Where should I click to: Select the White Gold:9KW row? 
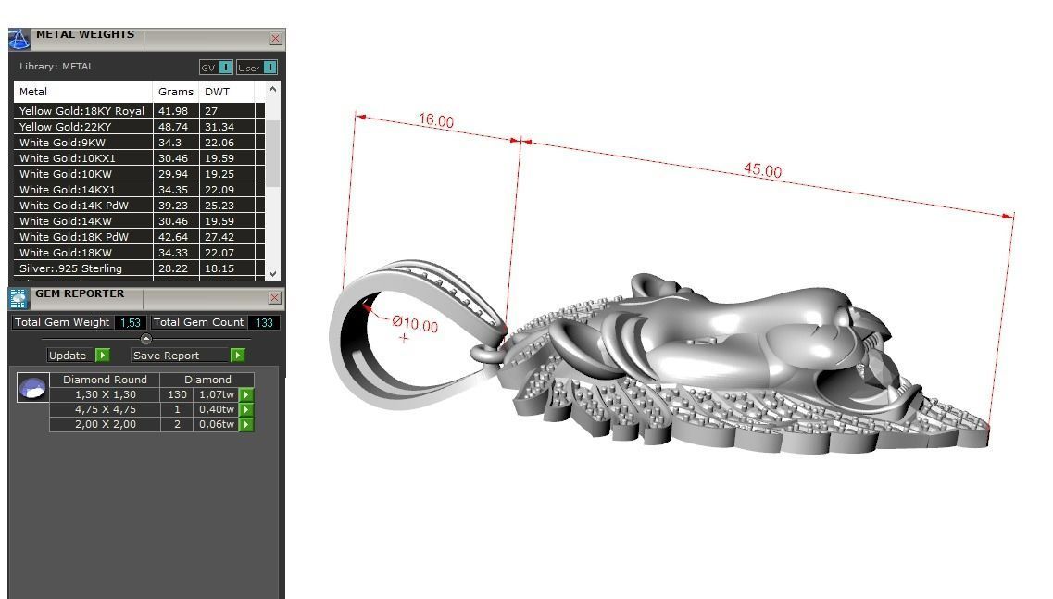click(139, 143)
